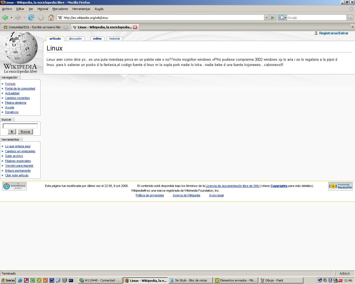Open Portal de la comunidad link
The width and height of the screenshot is (355, 284).
pyautogui.click(x=20, y=88)
